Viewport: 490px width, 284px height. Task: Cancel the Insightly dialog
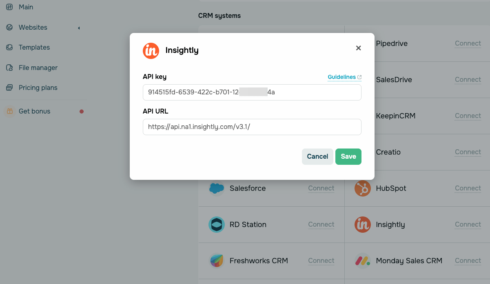[317, 157]
